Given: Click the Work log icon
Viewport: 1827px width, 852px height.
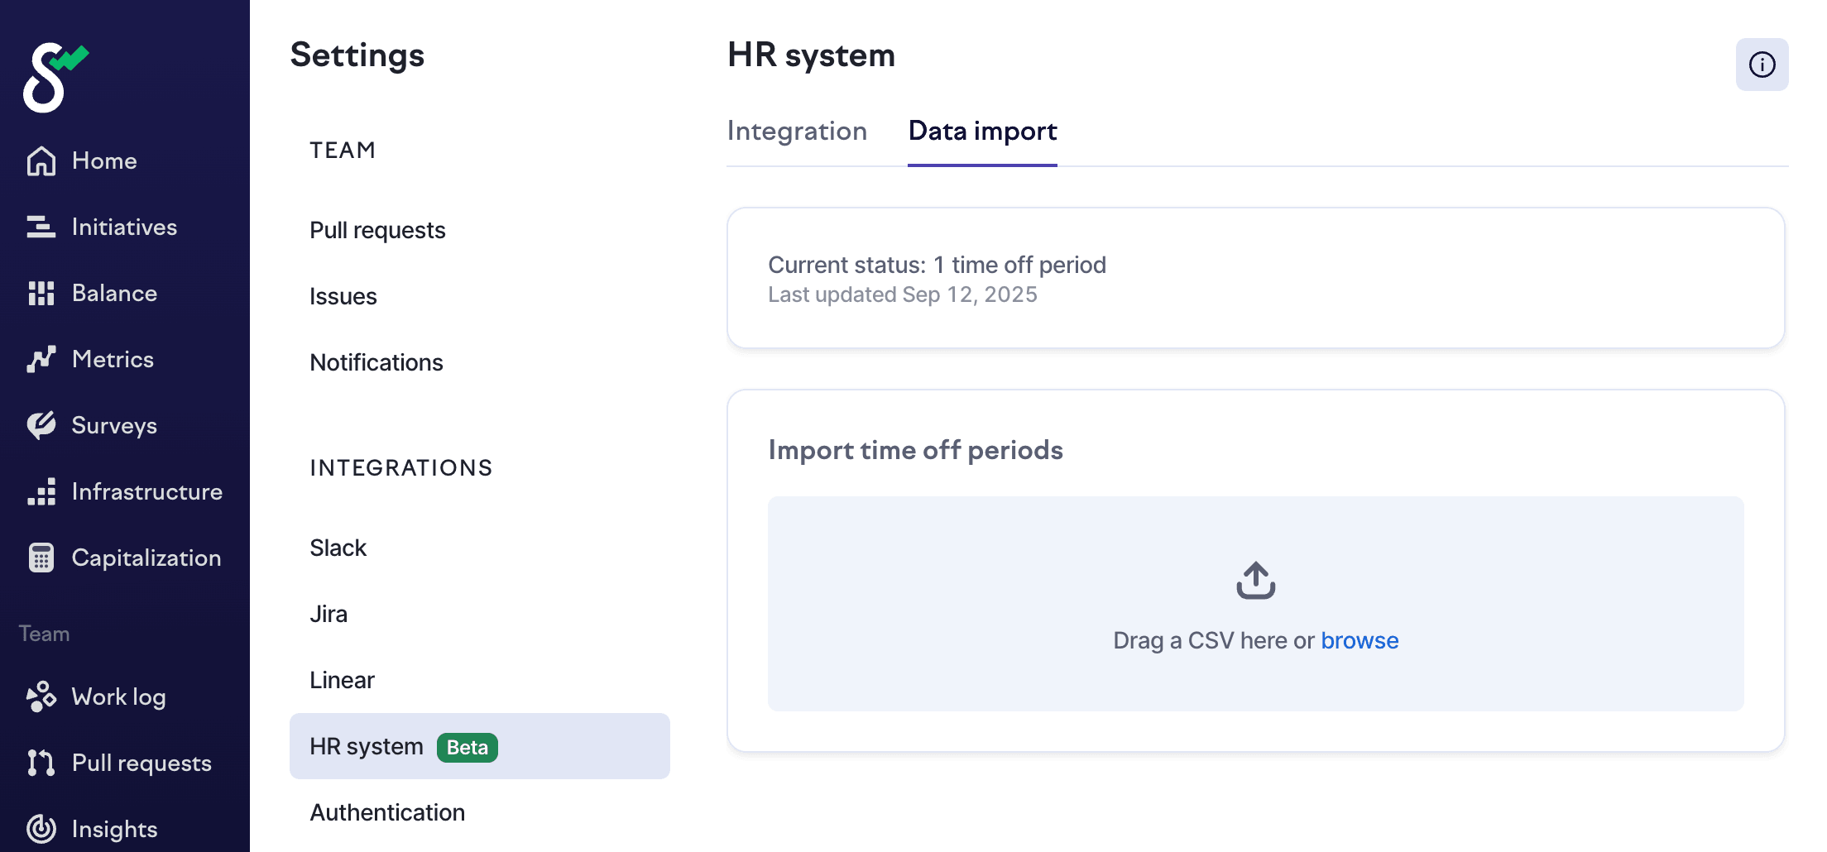Looking at the screenshot, I should (x=41, y=696).
